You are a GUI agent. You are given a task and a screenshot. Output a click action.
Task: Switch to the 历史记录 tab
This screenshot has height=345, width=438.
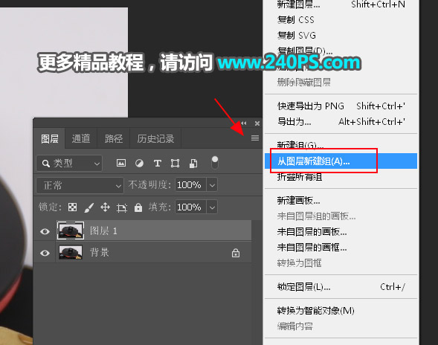[155, 138]
